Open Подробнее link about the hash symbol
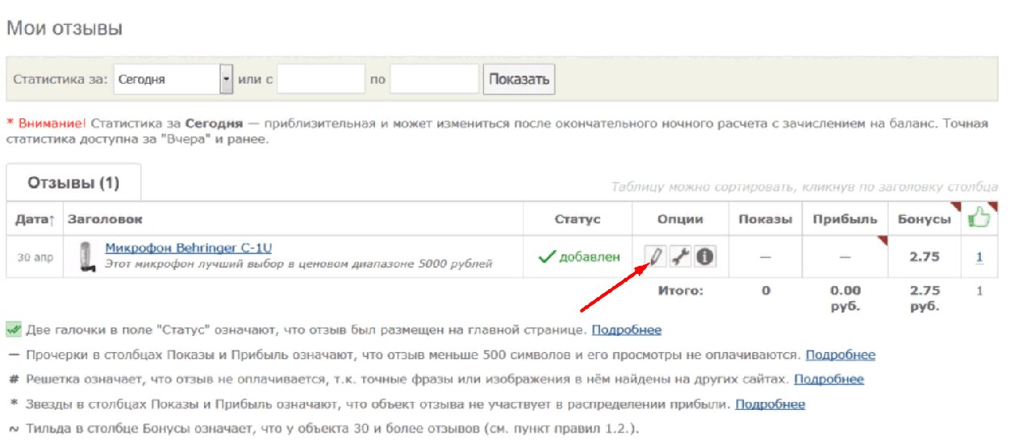1014x443 pixels. (x=828, y=379)
